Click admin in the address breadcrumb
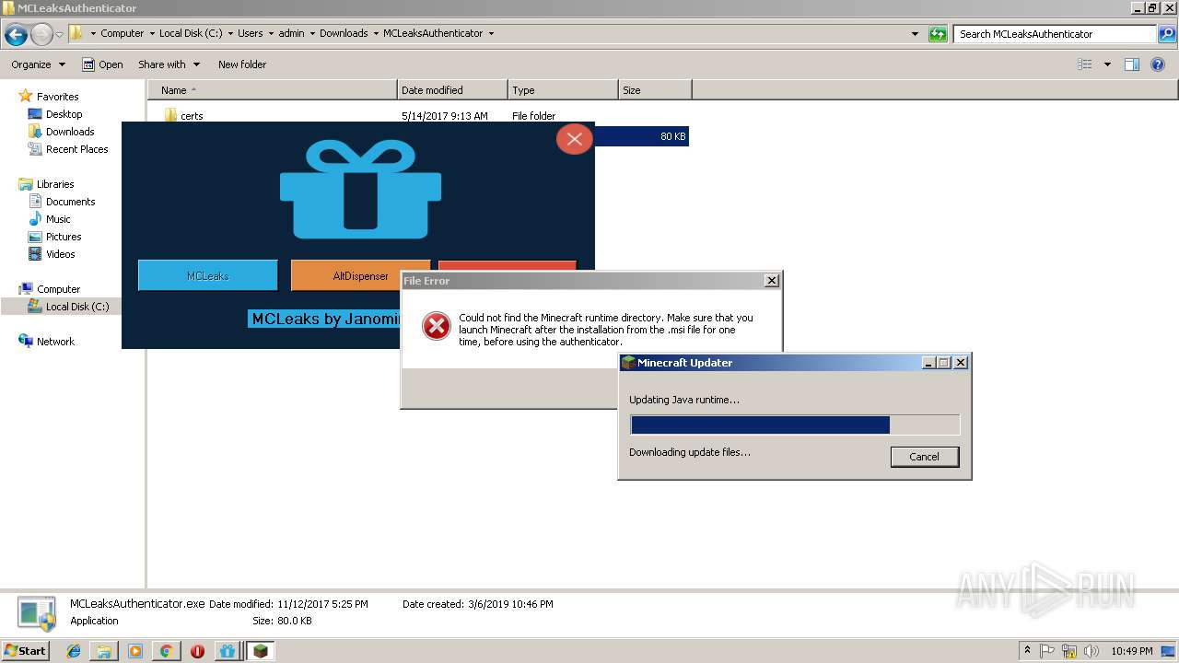1179x663 pixels. point(292,33)
